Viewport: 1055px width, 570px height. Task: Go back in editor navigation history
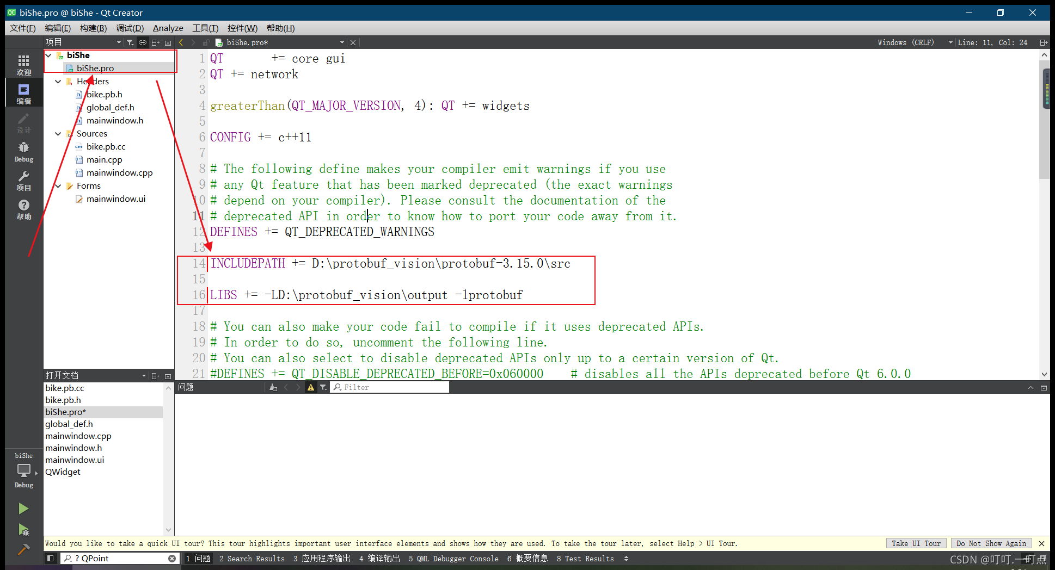click(x=181, y=42)
